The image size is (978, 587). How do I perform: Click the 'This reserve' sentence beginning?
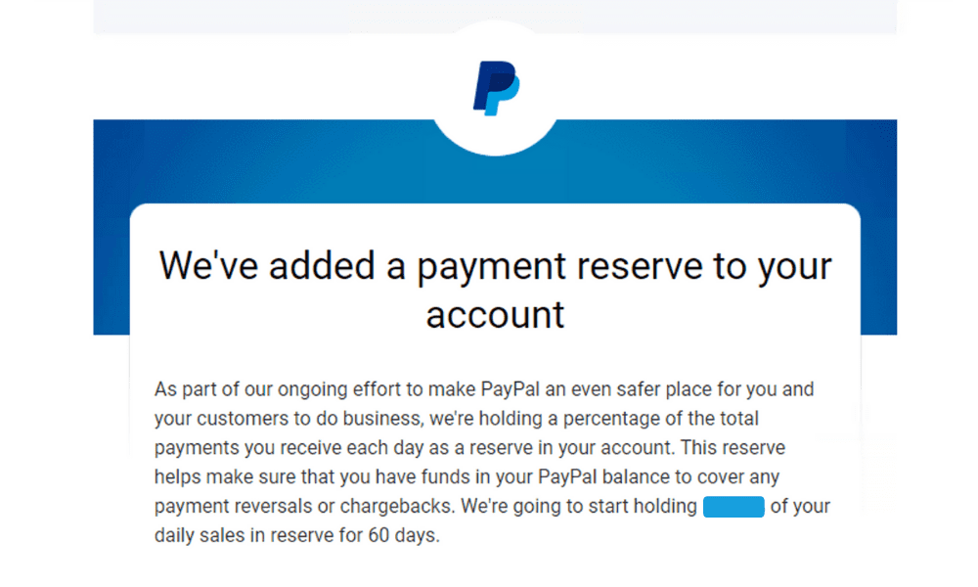click(x=733, y=447)
